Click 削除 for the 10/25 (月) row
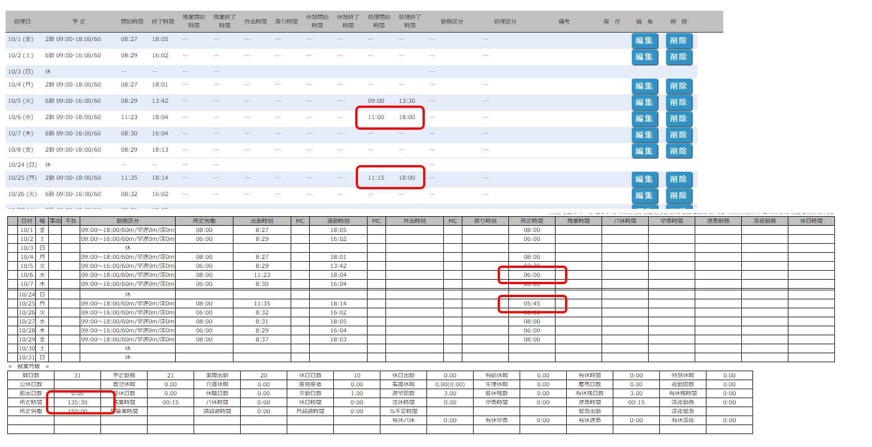872x447 pixels. 678,179
